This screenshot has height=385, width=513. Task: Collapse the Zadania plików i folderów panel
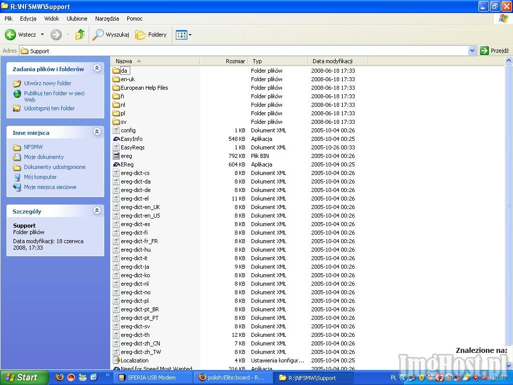[x=97, y=68]
